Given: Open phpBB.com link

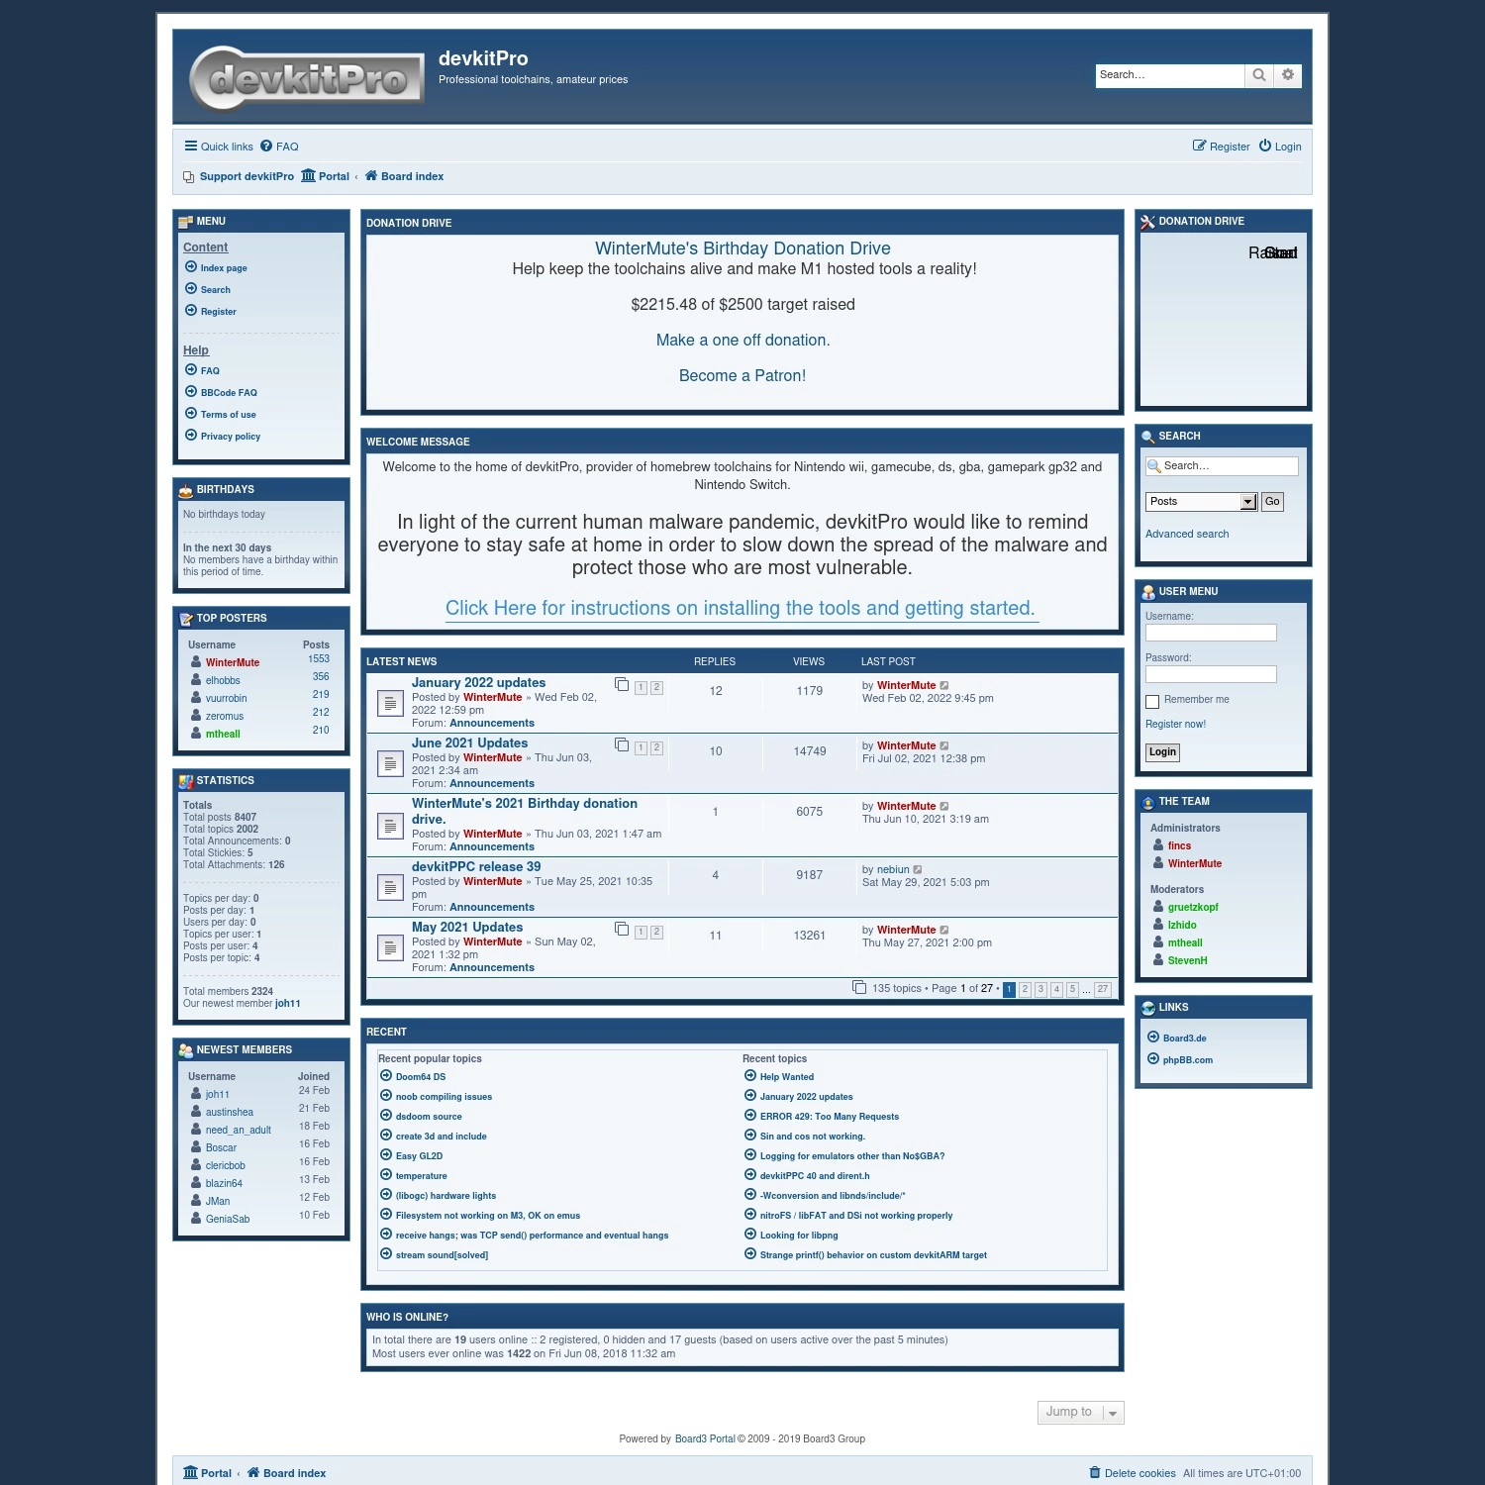Looking at the screenshot, I should [1188, 1060].
